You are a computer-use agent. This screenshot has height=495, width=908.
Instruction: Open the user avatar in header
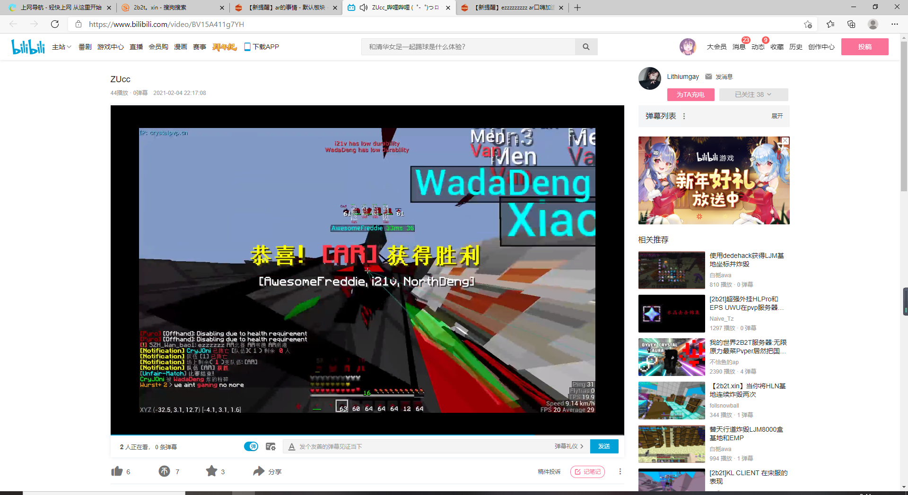pos(688,47)
